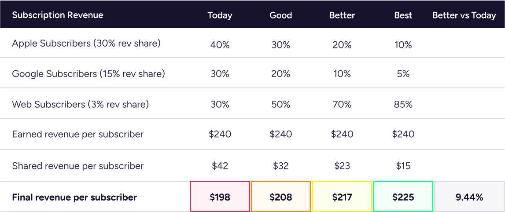Image resolution: width=505 pixels, height=212 pixels.
Task: Click Final revenue per subscriber label
Action: pos(74,197)
